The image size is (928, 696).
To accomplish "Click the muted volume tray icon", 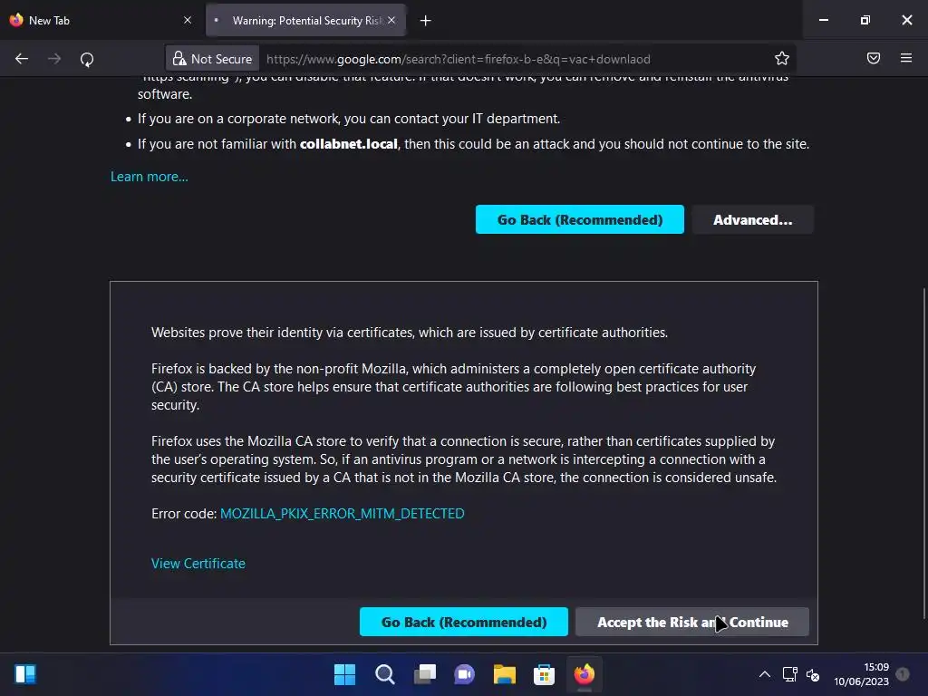I will click(x=813, y=674).
